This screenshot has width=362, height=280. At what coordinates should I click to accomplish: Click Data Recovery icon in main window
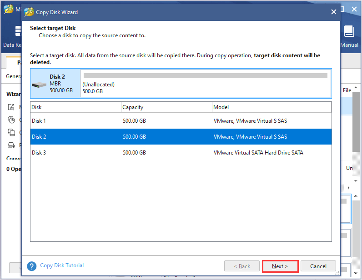(x=18, y=31)
